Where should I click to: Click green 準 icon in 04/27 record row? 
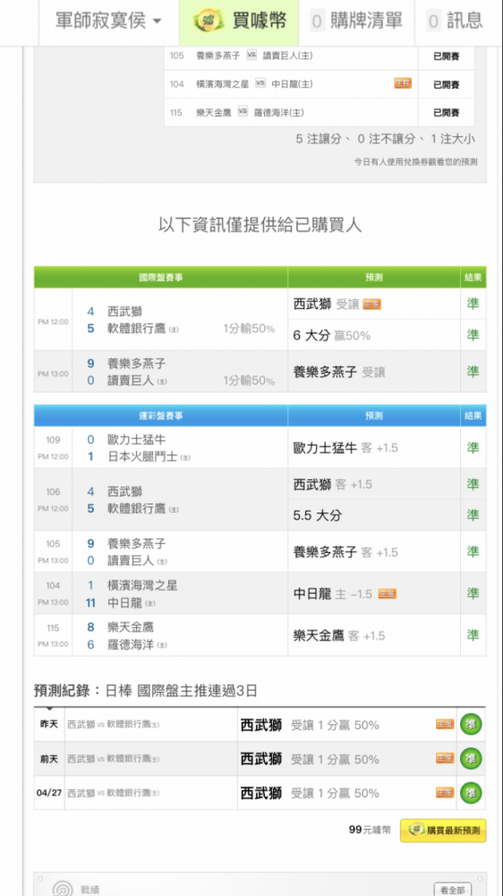[471, 793]
